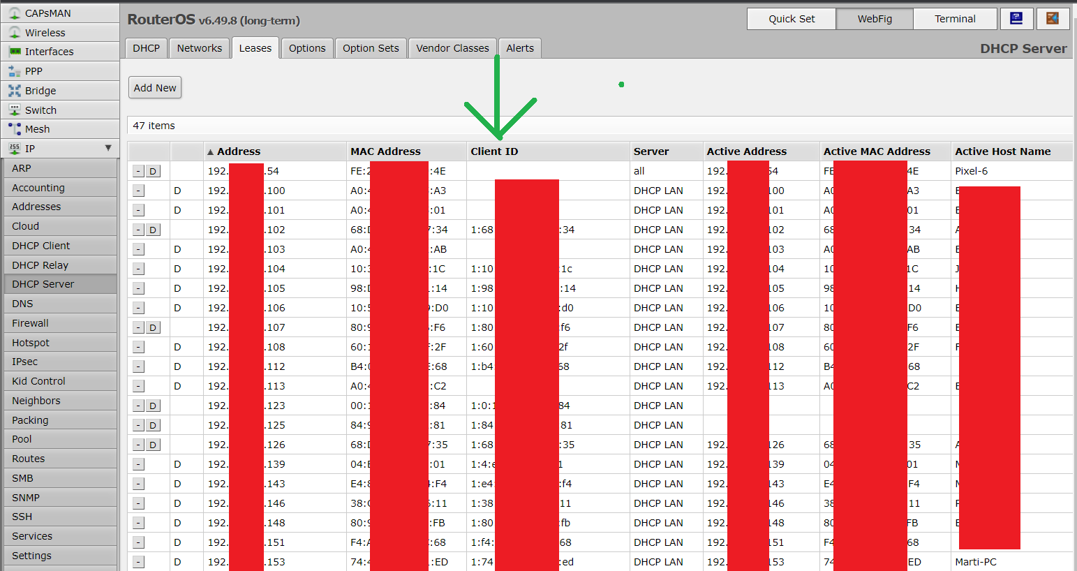Click the Wireless antenna icon in the sidebar

click(x=15, y=33)
